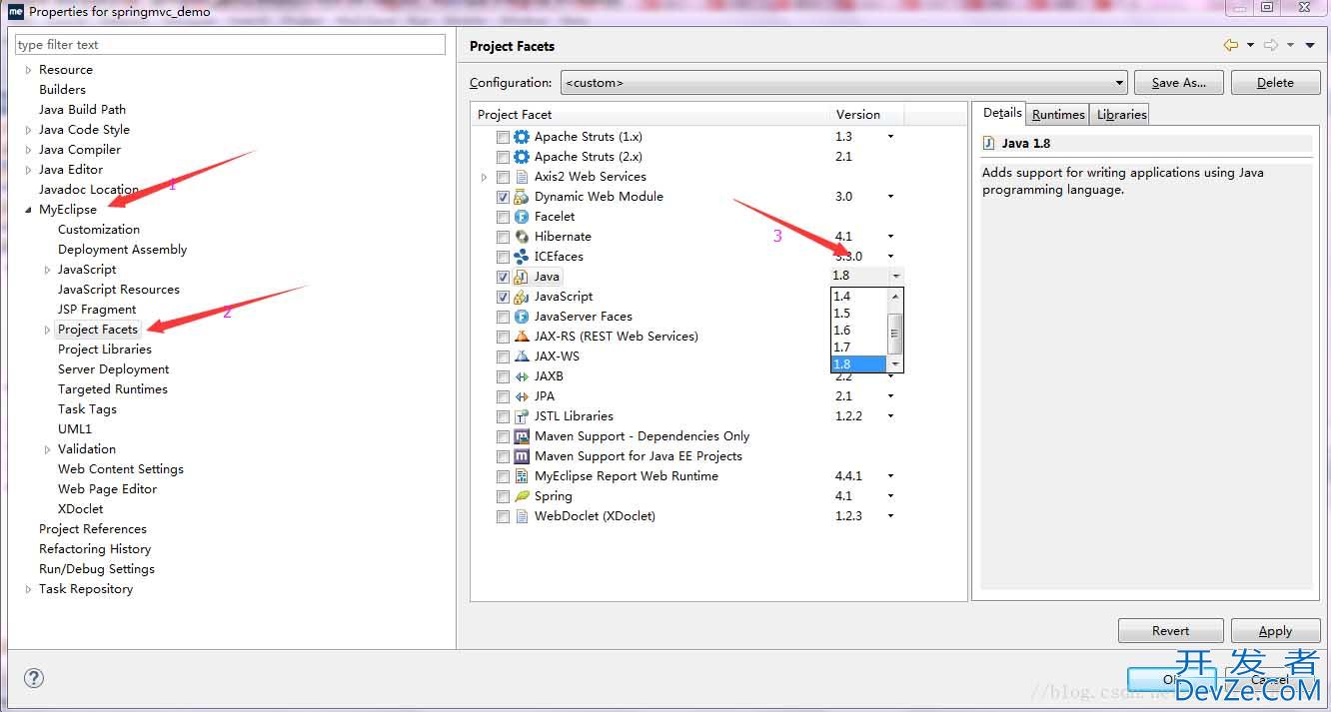
Task: Click the type filter text field
Action: pyautogui.click(x=230, y=45)
